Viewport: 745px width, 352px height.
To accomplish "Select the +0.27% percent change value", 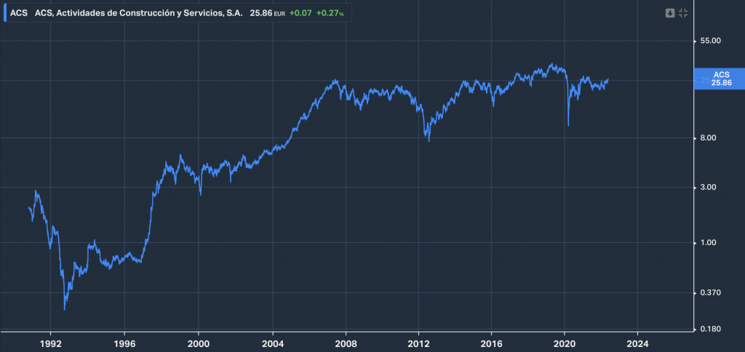I will point(330,13).
